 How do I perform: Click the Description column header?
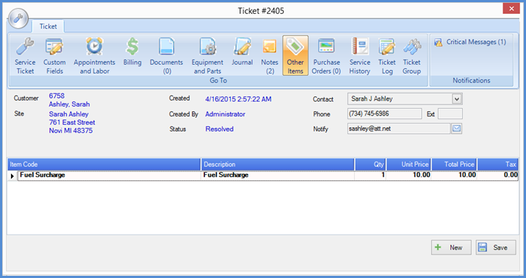tap(278, 164)
